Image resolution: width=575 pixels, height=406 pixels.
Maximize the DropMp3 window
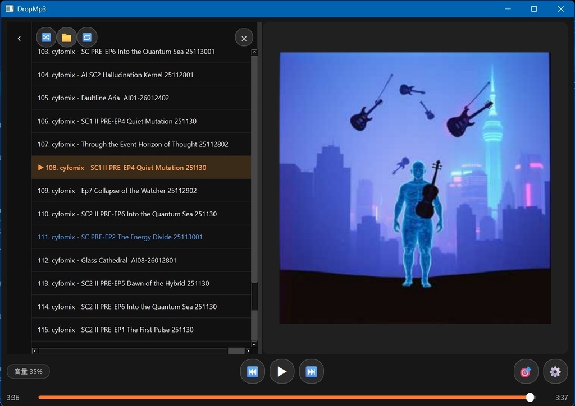point(534,9)
